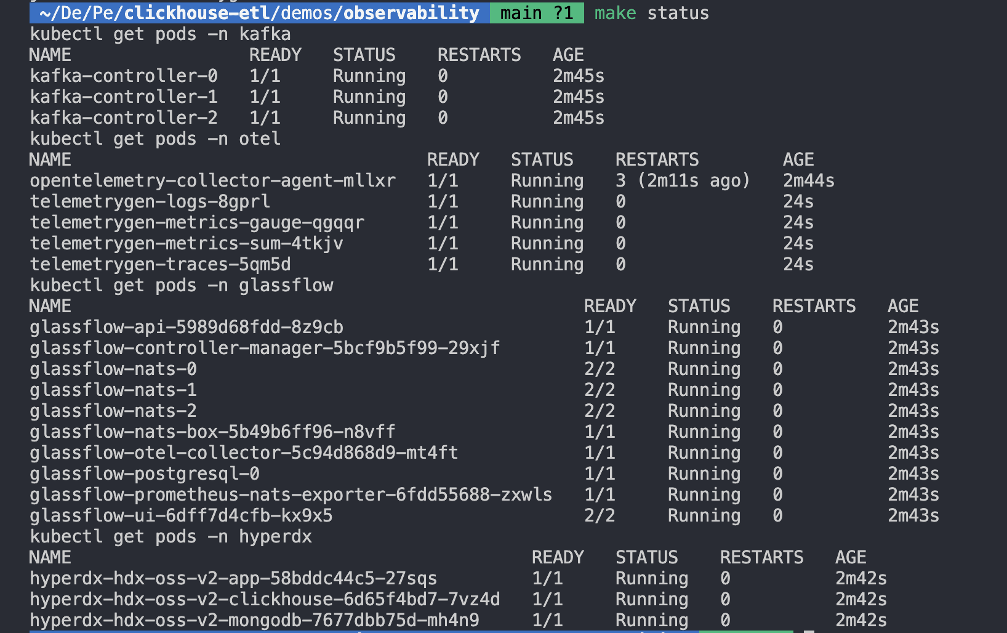
Task: Click the Running status of kafka-controller-0
Action: point(369,76)
